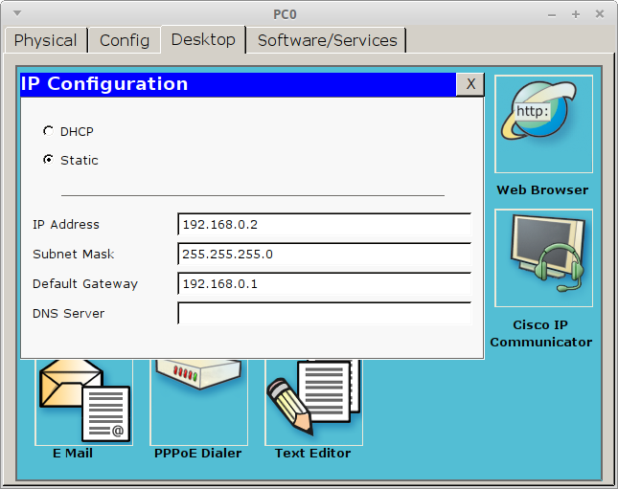Open the E Mail application icon
The height and width of the screenshot is (489, 618).
[84, 402]
